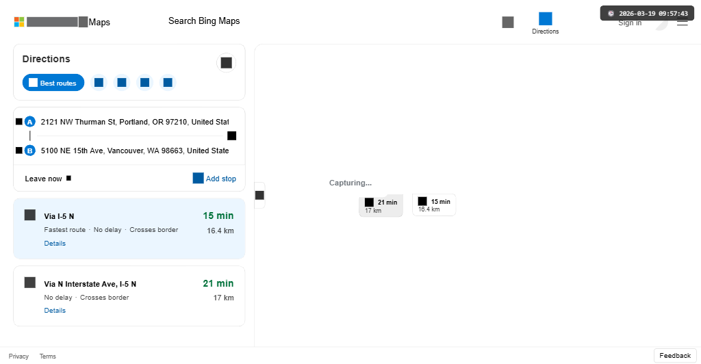
Task: Click the drag handle beside waypoint A
Action: pyautogui.click(x=18, y=122)
